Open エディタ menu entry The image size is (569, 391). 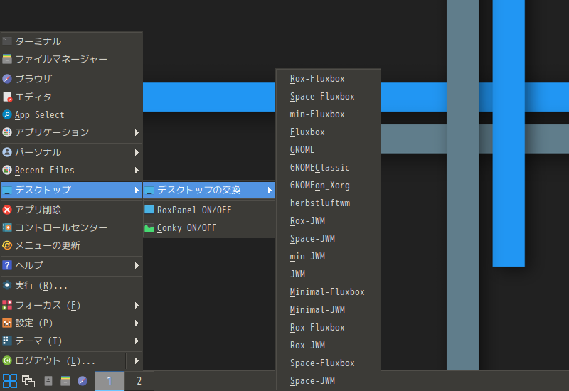click(72, 97)
